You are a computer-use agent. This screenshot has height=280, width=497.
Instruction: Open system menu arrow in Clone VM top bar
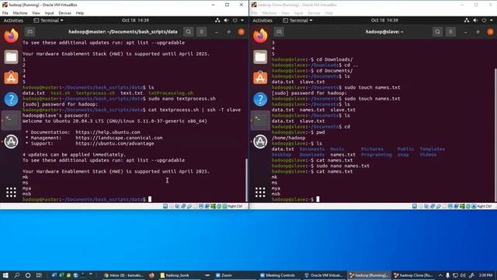coord(492,20)
